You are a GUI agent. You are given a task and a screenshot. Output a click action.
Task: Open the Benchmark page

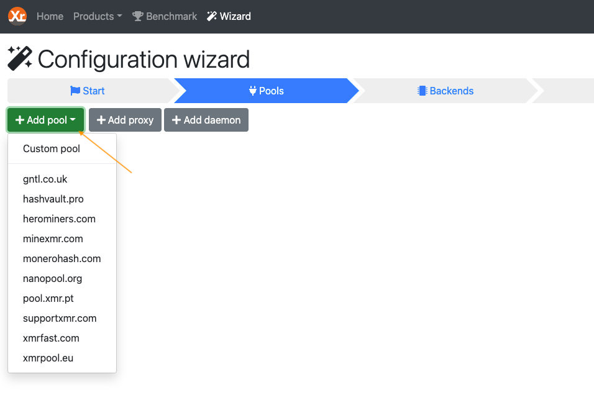(x=165, y=16)
